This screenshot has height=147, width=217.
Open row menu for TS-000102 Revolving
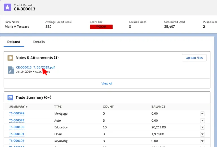coord(202,141)
